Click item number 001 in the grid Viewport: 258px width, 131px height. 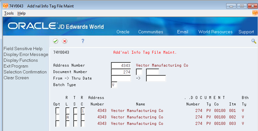[x=232, y=111]
